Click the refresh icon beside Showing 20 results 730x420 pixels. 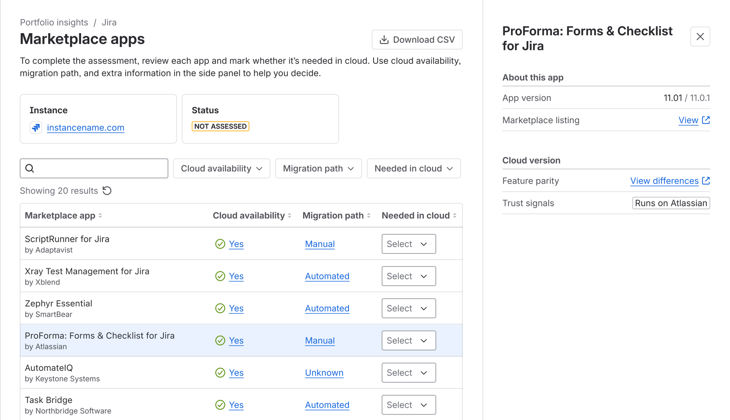[107, 191]
